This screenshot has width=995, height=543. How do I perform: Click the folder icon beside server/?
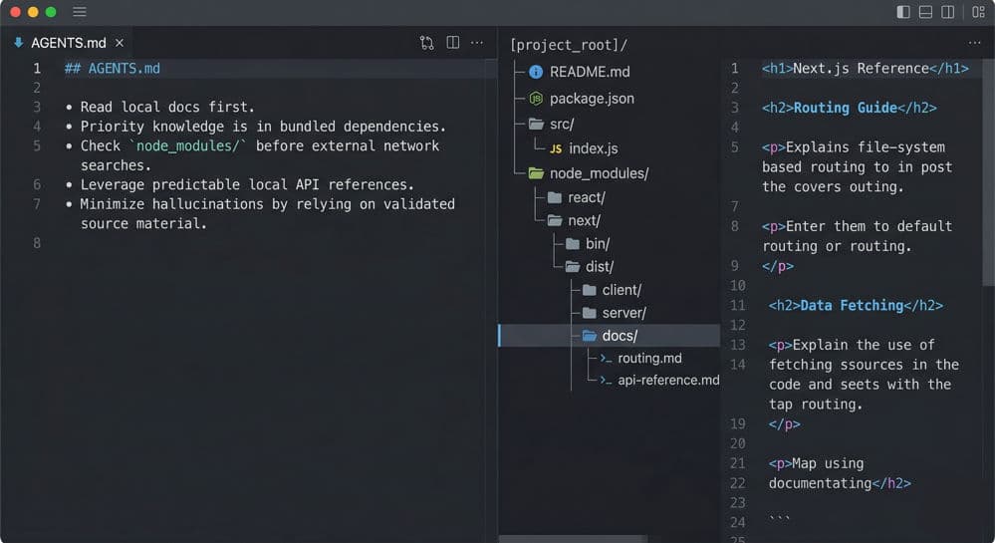coord(590,313)
